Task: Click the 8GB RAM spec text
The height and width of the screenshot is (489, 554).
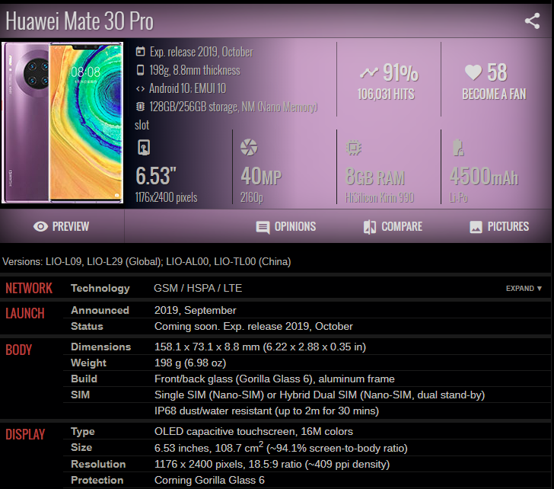Action: 375,177
